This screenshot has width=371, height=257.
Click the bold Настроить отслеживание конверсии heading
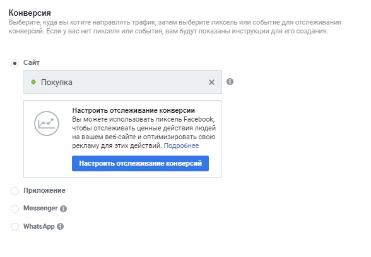coord(134,110)
